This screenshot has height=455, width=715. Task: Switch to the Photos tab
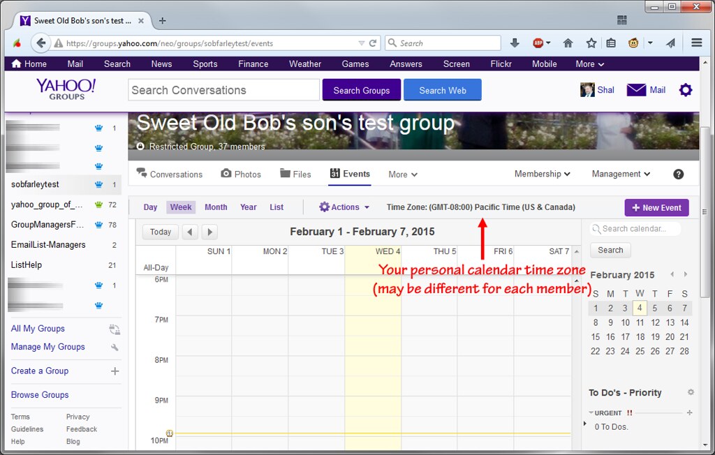tap(241, 174)
